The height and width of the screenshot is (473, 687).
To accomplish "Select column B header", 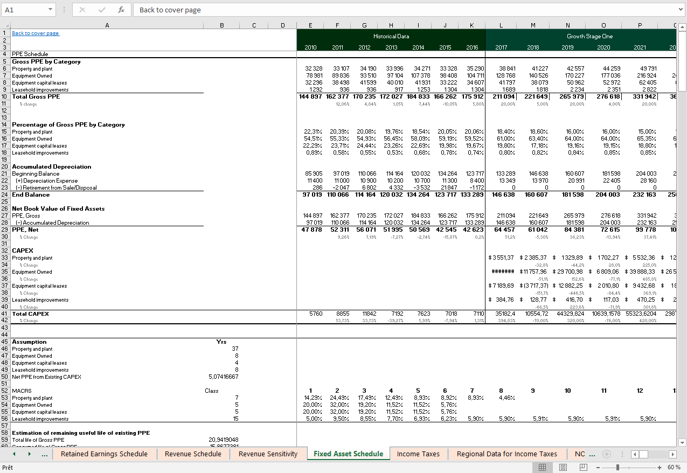I will click(x=221, y=25).
